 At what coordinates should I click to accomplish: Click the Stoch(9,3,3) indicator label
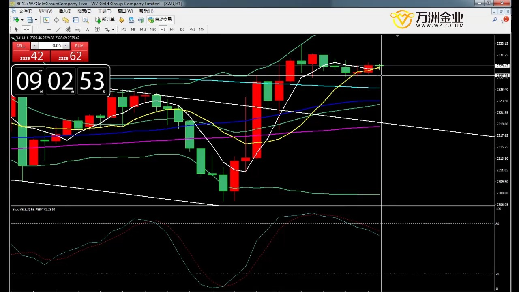point(34,209)
